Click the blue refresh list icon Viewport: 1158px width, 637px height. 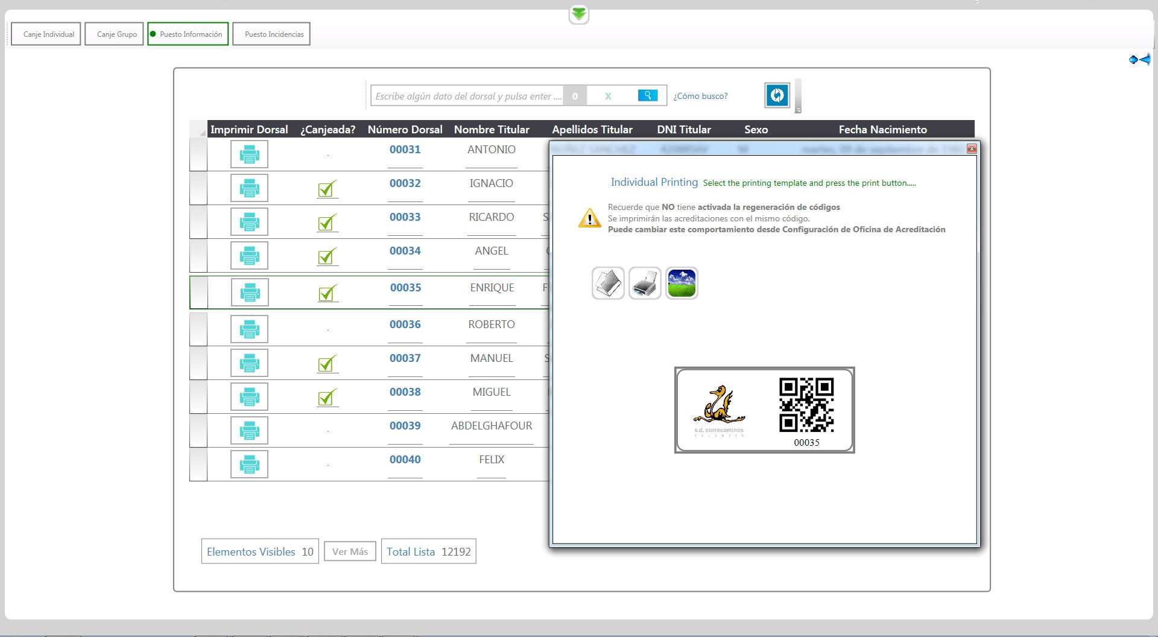(x=777, y=95)
